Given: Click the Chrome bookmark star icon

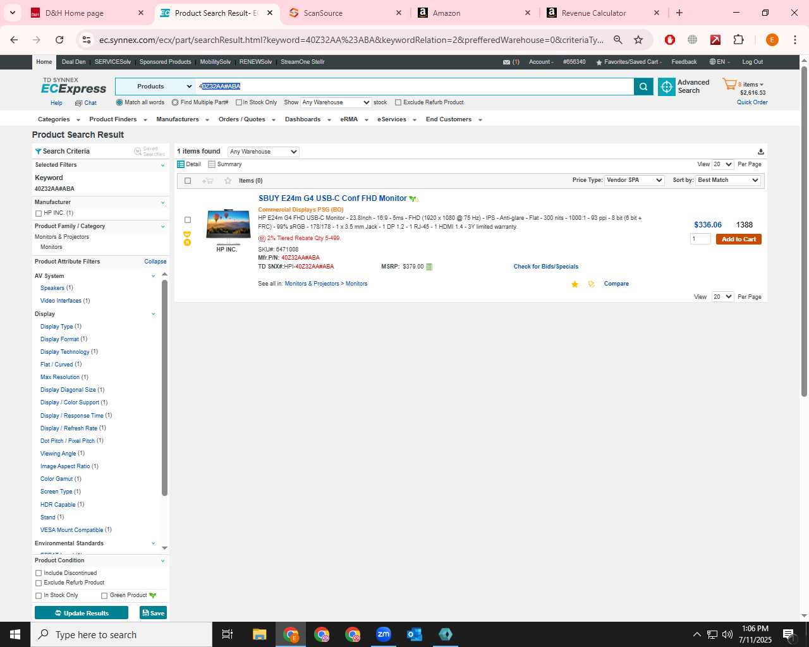Looking at the screenshot, I should [638, 40].
